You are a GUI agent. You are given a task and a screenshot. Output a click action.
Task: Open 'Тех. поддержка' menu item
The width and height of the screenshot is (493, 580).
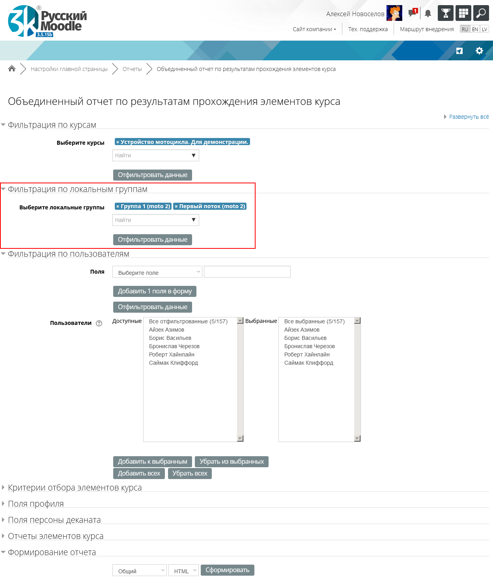coord(368,29)
